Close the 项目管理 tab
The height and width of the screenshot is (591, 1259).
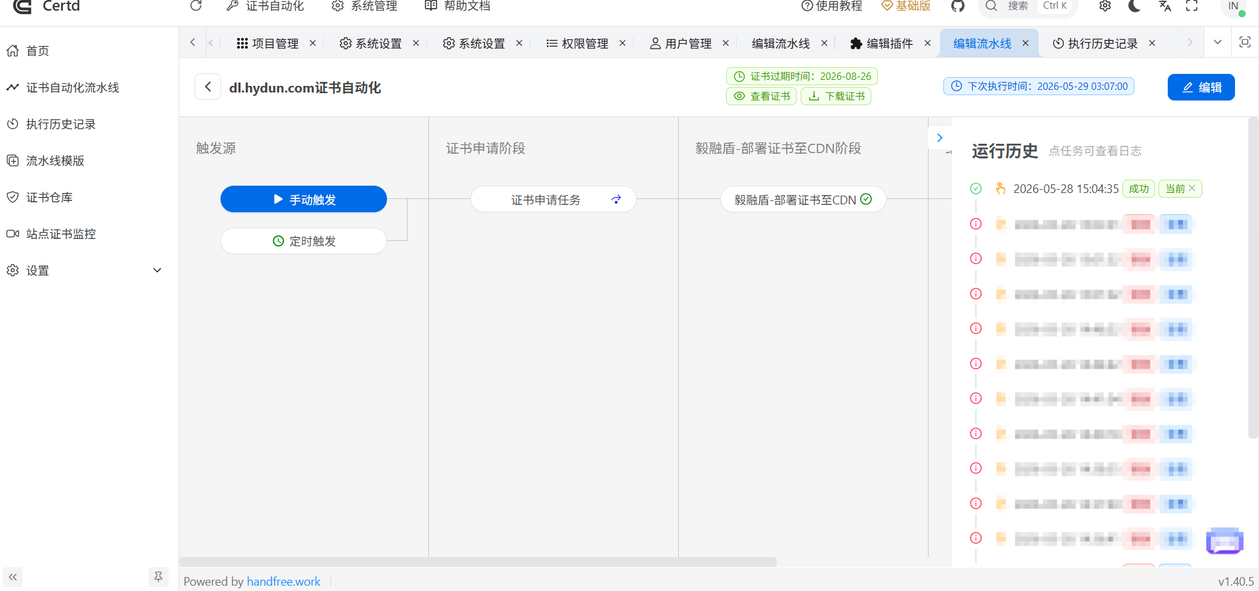tap(313, 43)
